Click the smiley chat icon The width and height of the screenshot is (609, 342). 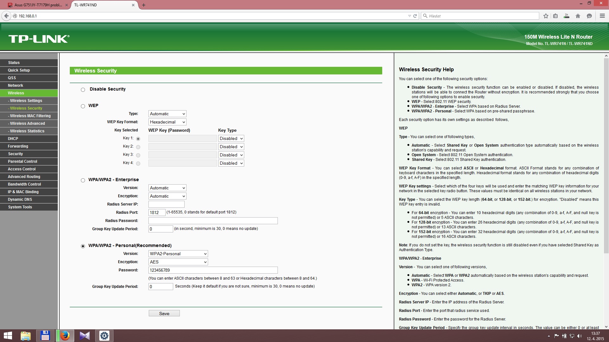point(589,16)
